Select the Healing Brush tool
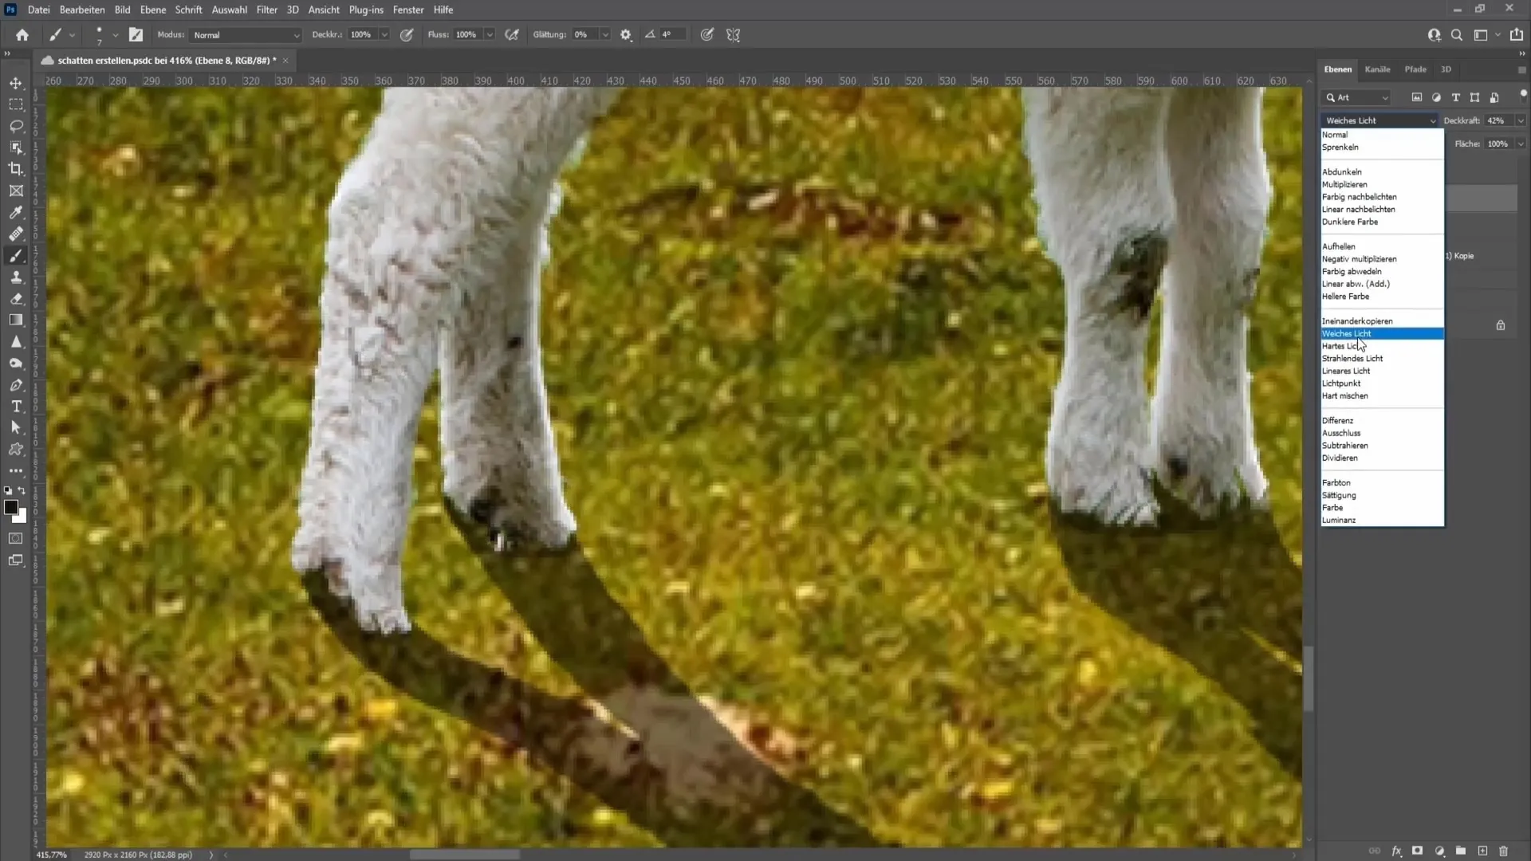 16,234
